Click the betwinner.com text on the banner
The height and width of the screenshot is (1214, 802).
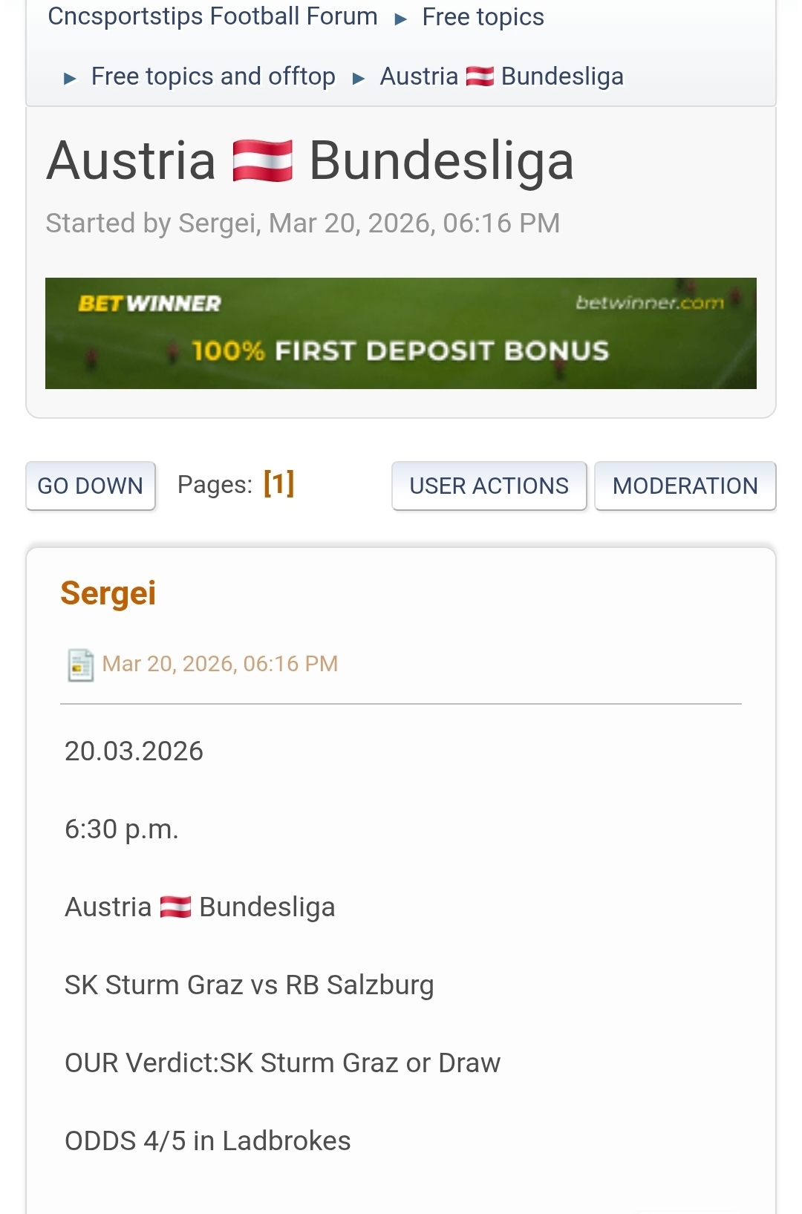pos(649,302)
